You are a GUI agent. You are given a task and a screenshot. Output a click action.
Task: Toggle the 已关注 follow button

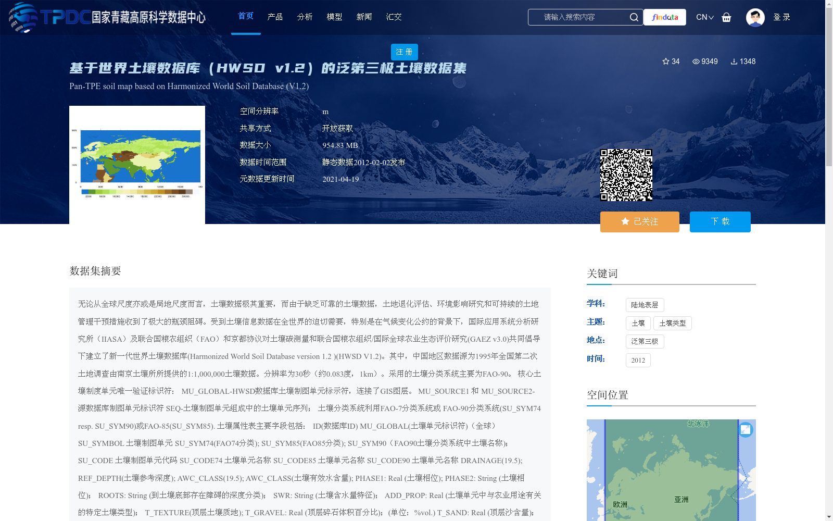click(639, 222)
